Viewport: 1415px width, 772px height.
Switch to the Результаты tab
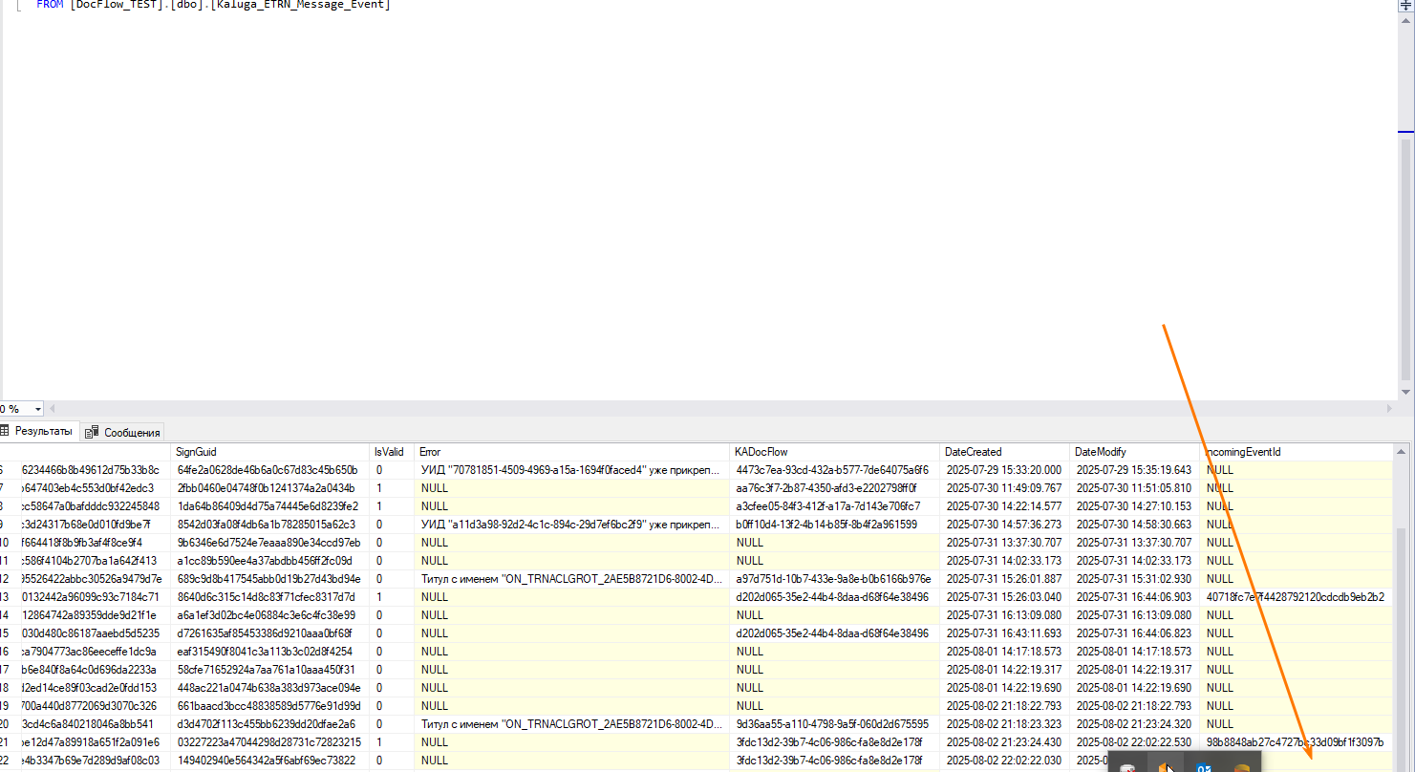[x=38, y=431]
